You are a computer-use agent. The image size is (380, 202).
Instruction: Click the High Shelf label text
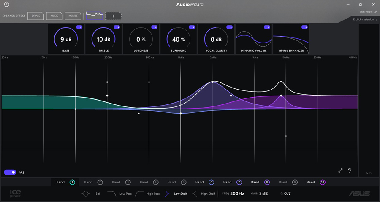208,194
